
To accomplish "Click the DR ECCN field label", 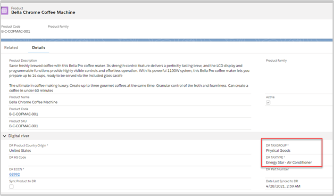I will tap(16, 169).
